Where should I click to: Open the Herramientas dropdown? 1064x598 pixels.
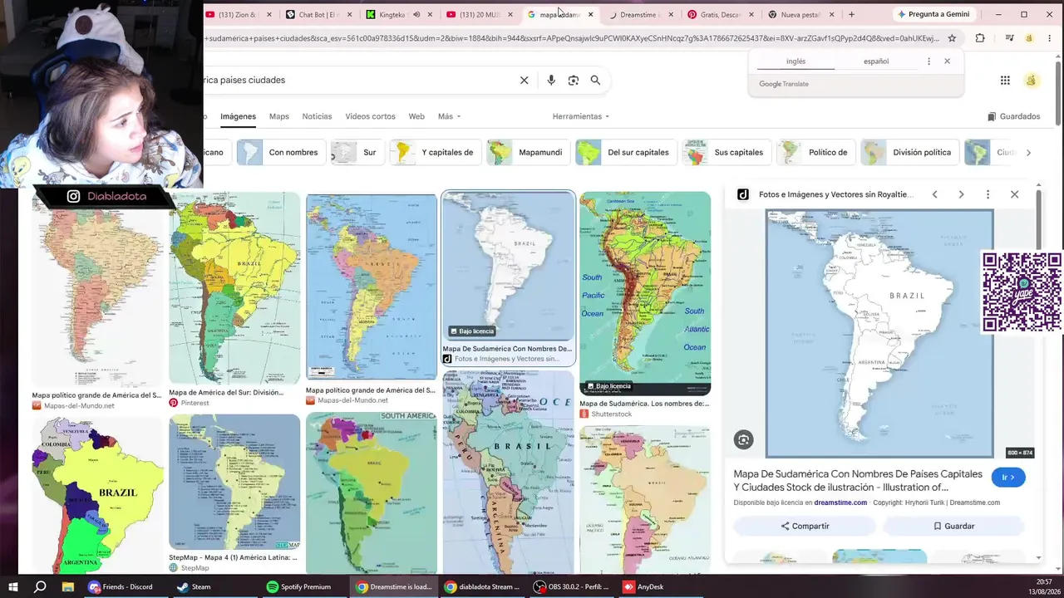tap(581, 116)
